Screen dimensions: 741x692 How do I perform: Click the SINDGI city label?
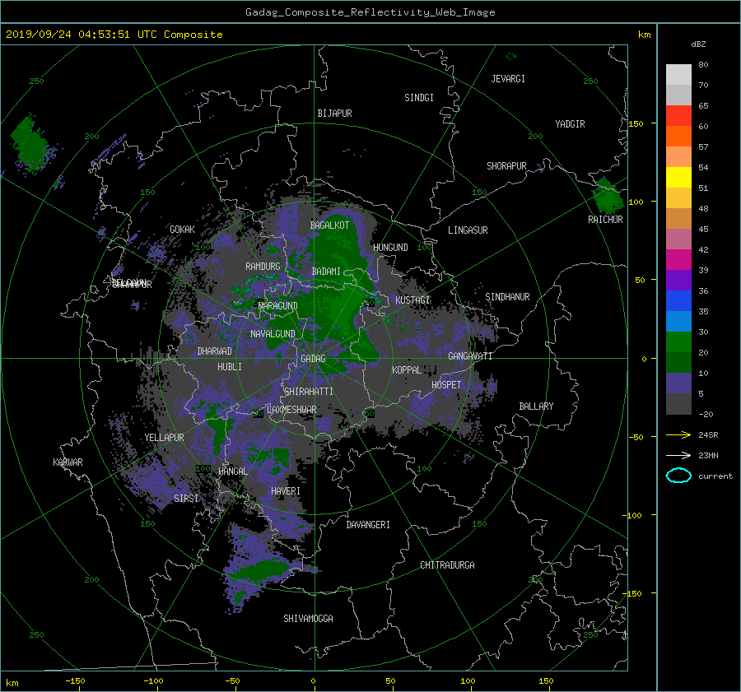(419, 98)
